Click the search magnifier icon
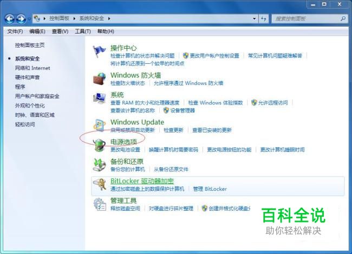This screenshot has width=352, height=254. point(343,18)
